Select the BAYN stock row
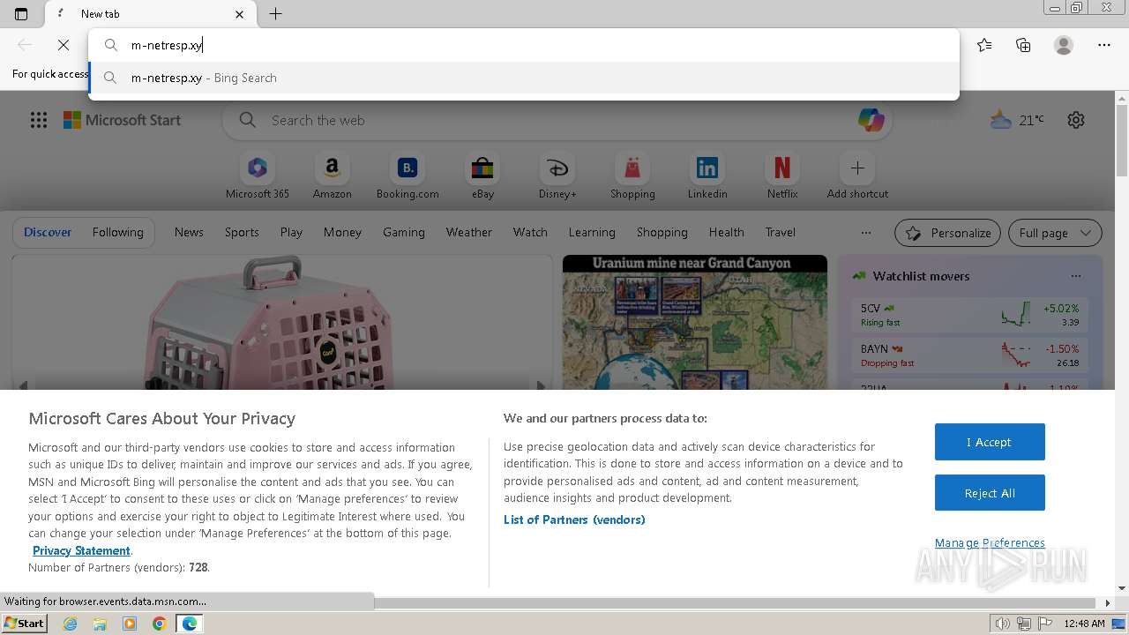 click(x=969, y=355)
